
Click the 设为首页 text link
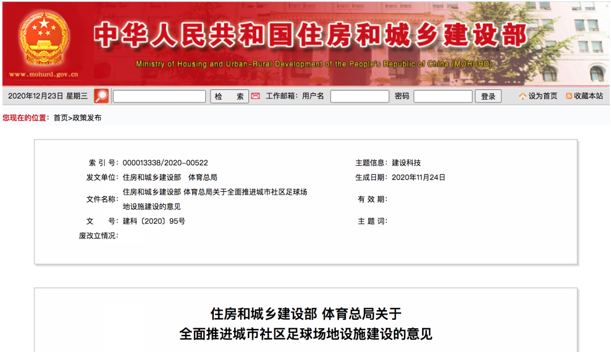coord(543,96)
